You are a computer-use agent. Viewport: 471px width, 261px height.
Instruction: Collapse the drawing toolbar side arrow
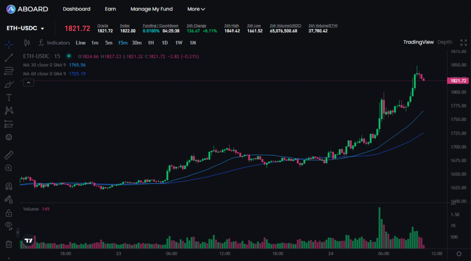18,233
